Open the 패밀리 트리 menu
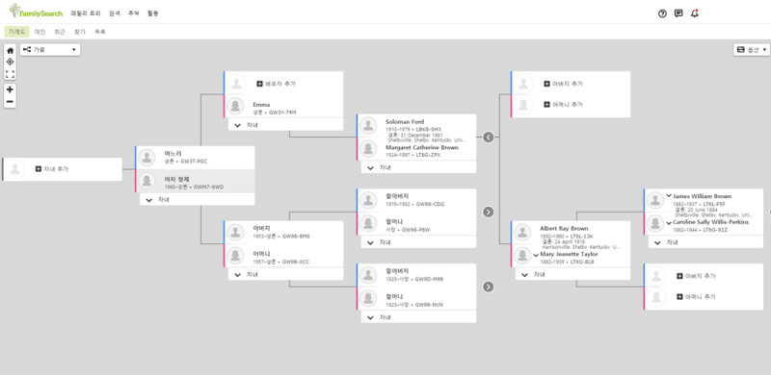Screen dimensions: 771x375 click(x=86, y=13)
